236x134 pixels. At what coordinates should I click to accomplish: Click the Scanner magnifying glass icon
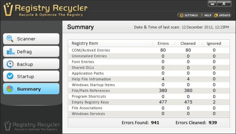coord(10,39)
